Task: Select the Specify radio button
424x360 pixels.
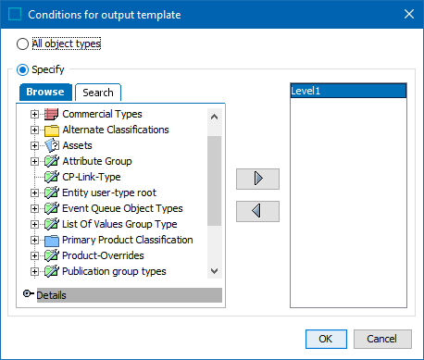Action: (x=22, y=70)
